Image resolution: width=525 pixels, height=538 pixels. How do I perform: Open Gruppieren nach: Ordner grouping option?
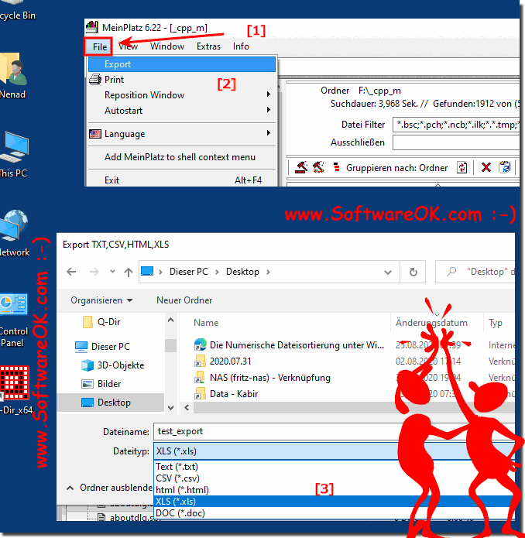[x=396, y=168]
